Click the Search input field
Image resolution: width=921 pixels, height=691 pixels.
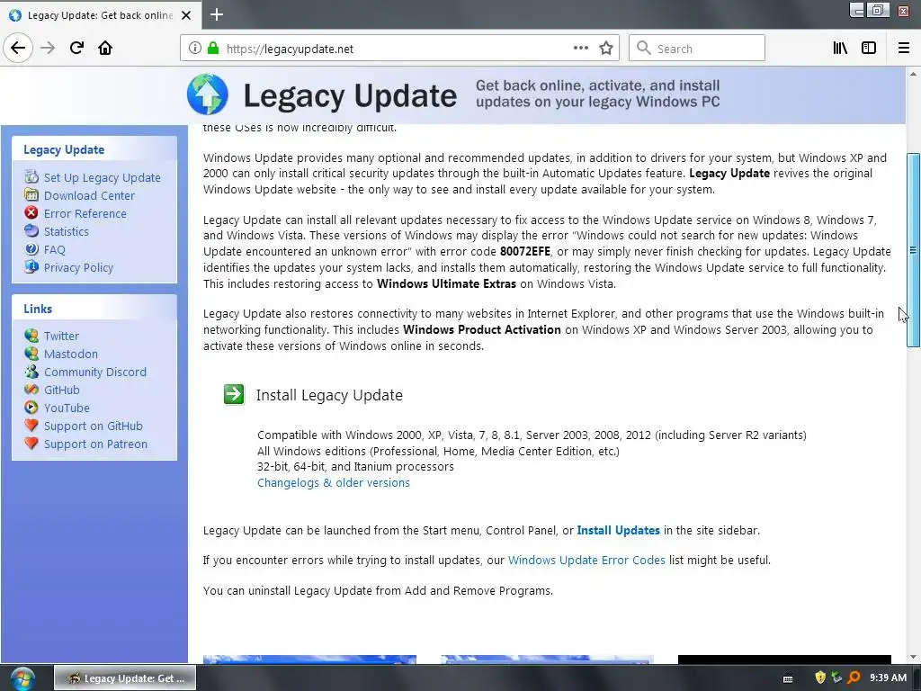coord(697,49)
